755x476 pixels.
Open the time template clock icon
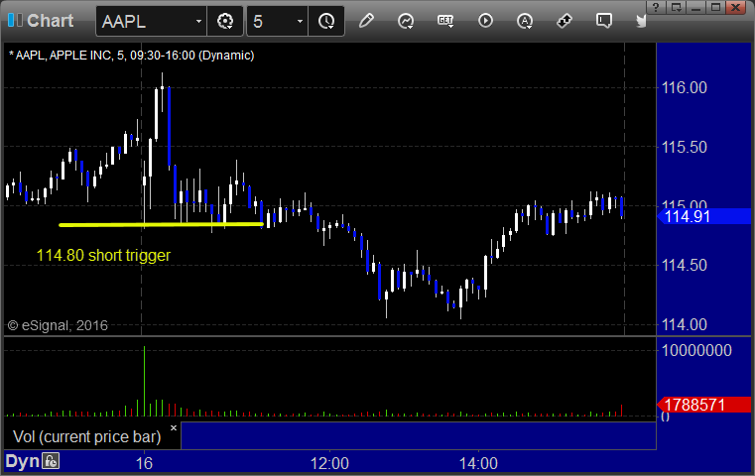(x=326, y=21)
